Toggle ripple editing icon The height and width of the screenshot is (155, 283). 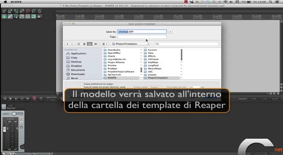click(16, 16)
